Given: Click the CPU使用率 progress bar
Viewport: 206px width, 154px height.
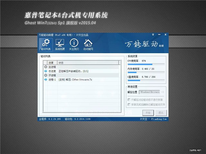Looking at the screenshot, I should (x=146, y=64).
